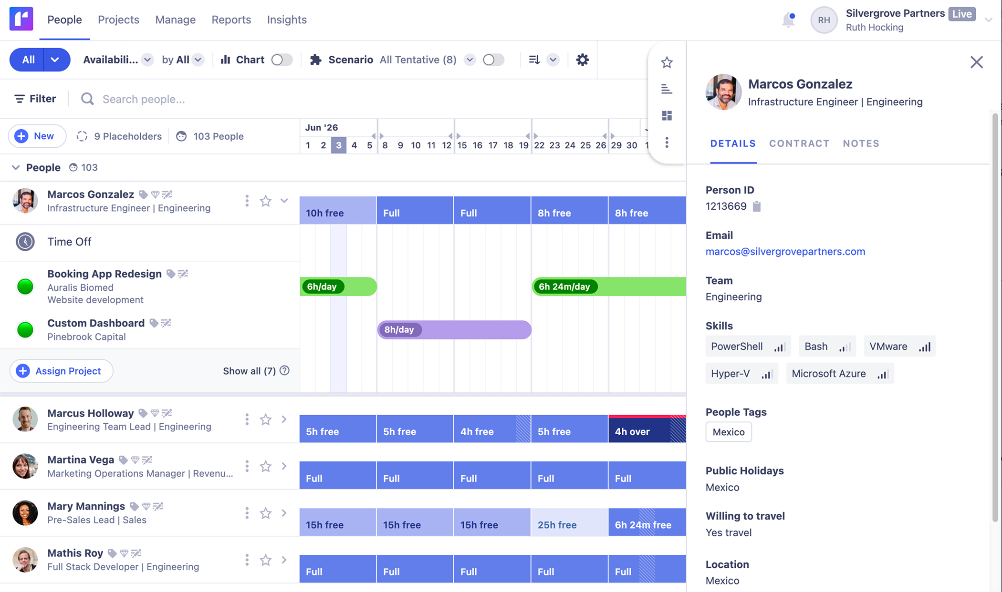Expand Marcus Holloway row

click(x=284, y=419)
